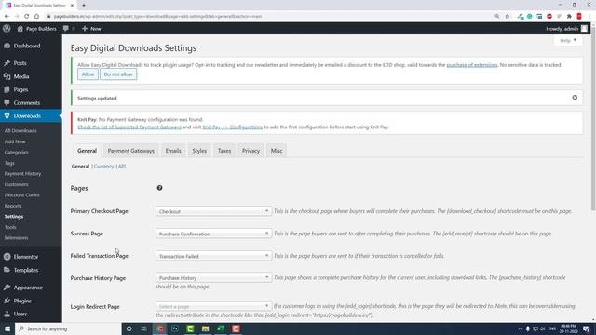Click the Do not allow button

coord(118,74)
